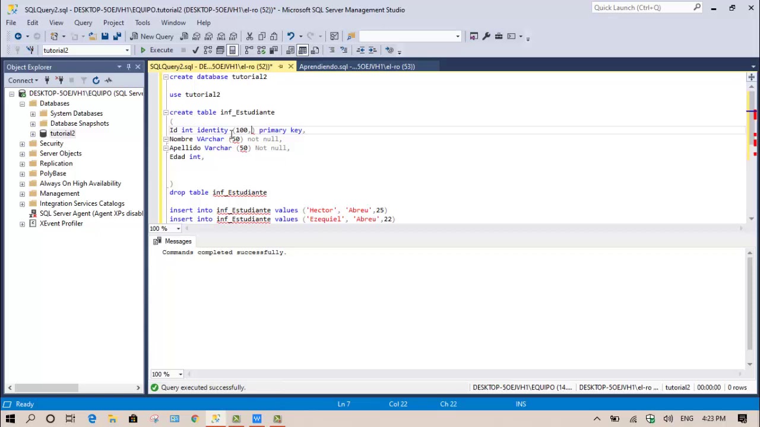Click the Object Explorer horizontal scrollbar

pos(74,387)
